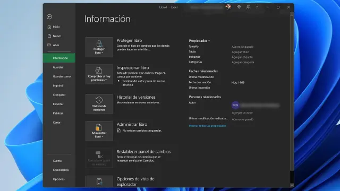The width and height of the screenshot is (340, 191).
Task: Click the Abrir folder icon
Action: [49, 45]
